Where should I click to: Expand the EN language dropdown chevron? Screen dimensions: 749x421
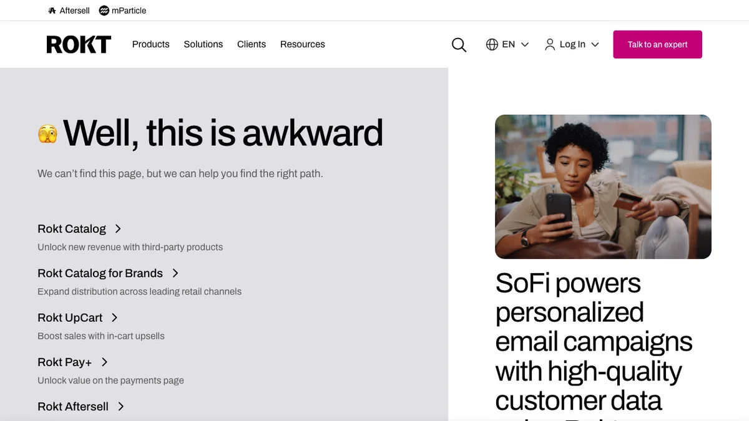coord(525,45)
